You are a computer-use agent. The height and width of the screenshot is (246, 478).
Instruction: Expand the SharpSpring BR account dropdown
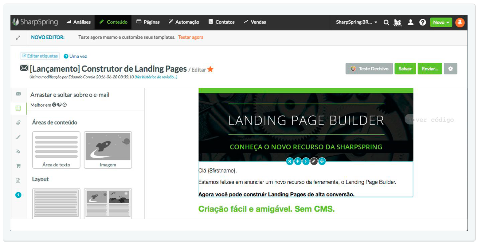tap(357, 22)
